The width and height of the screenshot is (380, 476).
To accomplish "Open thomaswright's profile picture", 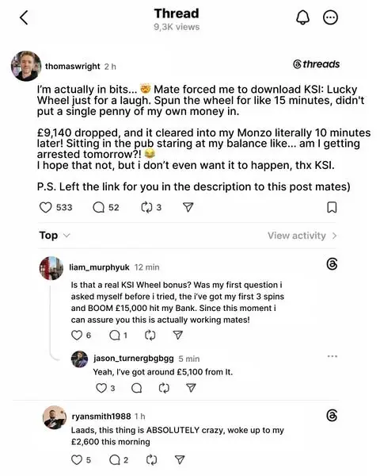I will (26, 66).
